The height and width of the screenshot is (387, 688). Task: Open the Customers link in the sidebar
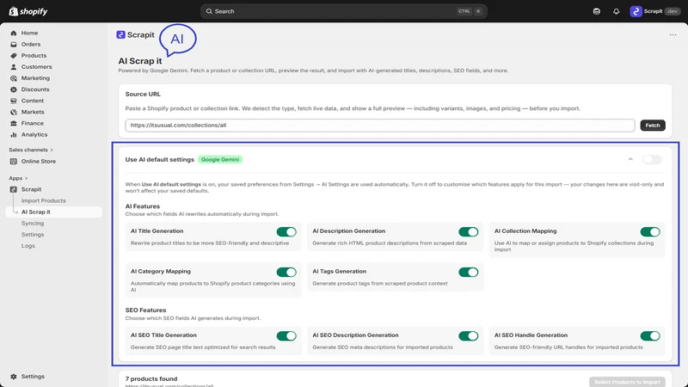click(x=36, y=67)
